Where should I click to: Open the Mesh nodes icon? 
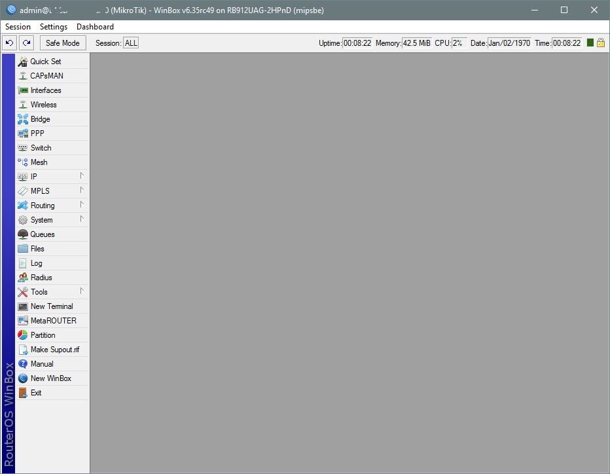pos(23,162)
